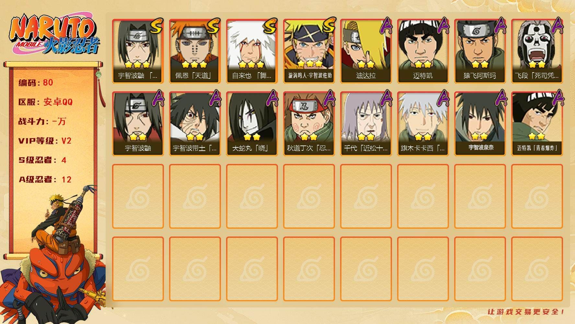Select the 自来也 white-haired ninja card
Viewport: 575px width, 324px height.
pos(252,51)
